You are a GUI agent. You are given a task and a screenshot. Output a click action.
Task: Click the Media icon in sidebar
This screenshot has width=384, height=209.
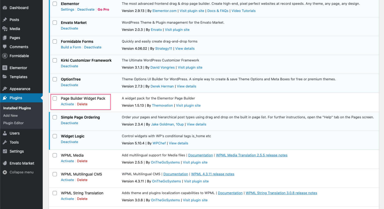coord(5,29)
